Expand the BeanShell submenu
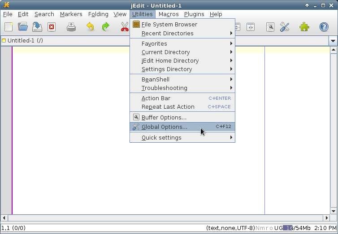338x234 pixels. pyautogui.click(x=182, y=80)
